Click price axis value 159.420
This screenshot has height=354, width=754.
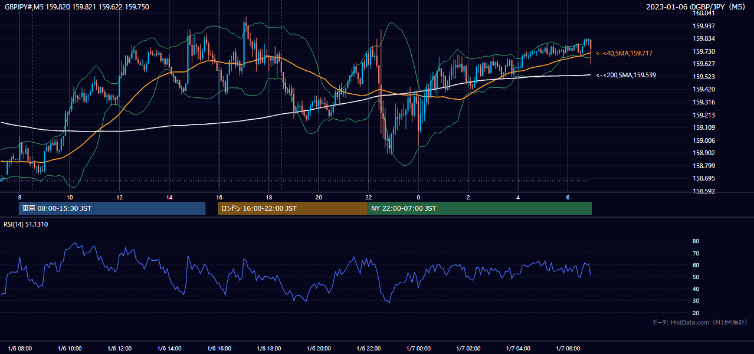[704, 90]
